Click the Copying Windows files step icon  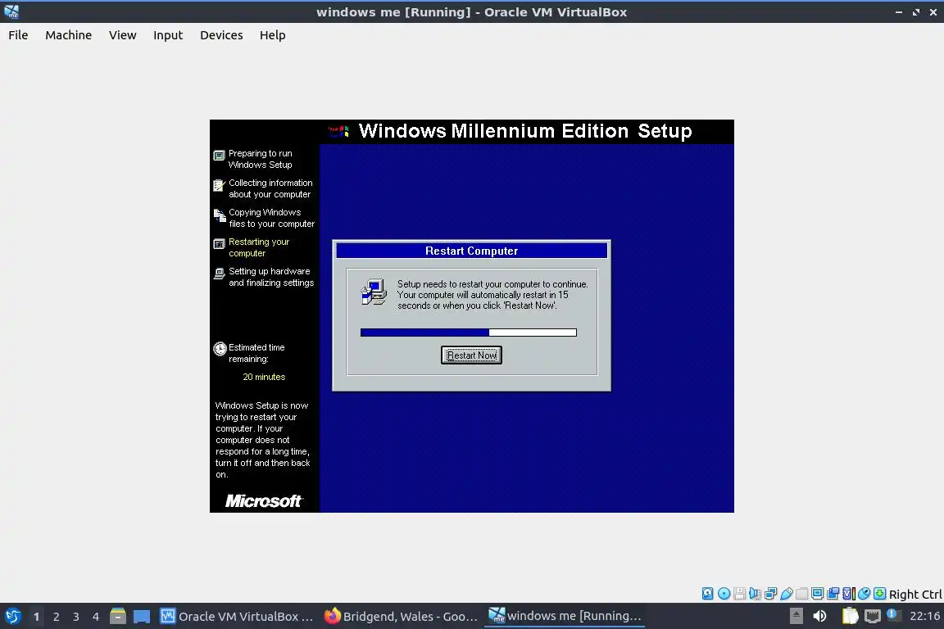tap(219, 215)
